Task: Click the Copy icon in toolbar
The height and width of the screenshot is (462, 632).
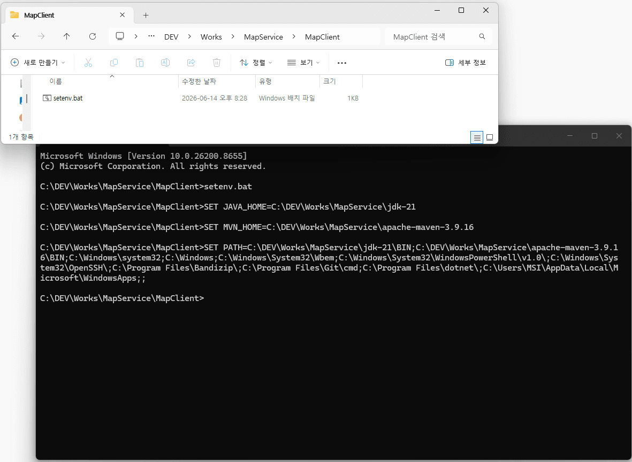Action: tap(114, 63)
